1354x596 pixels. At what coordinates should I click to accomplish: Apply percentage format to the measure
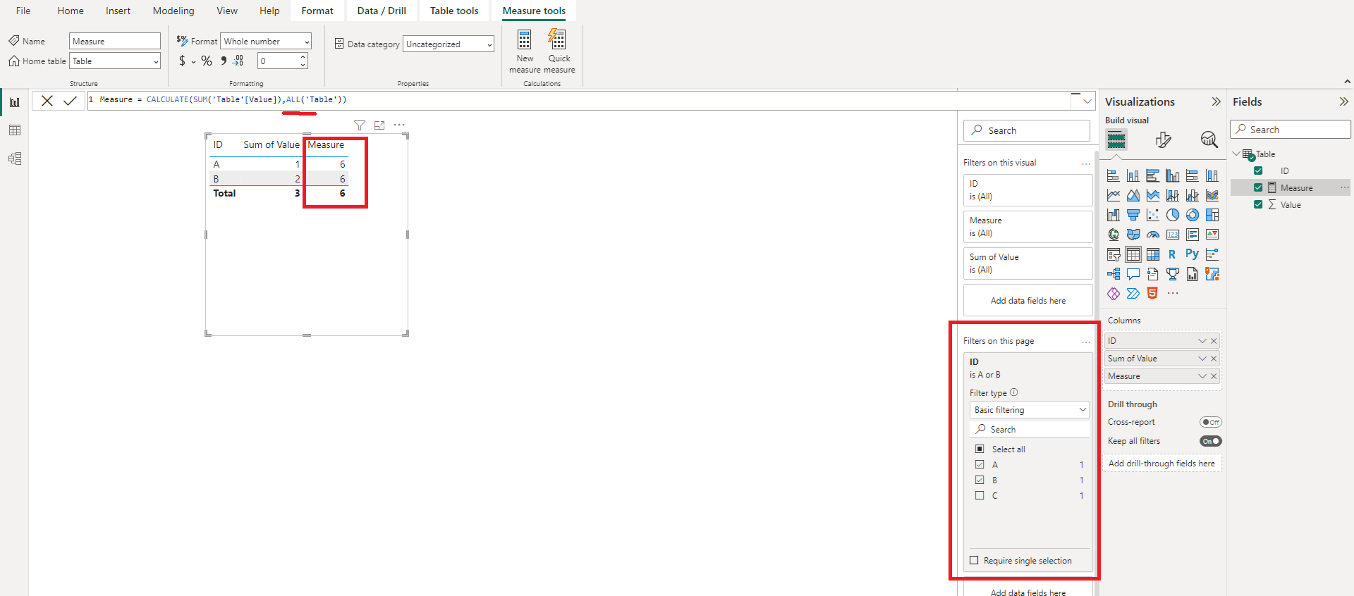207,61
